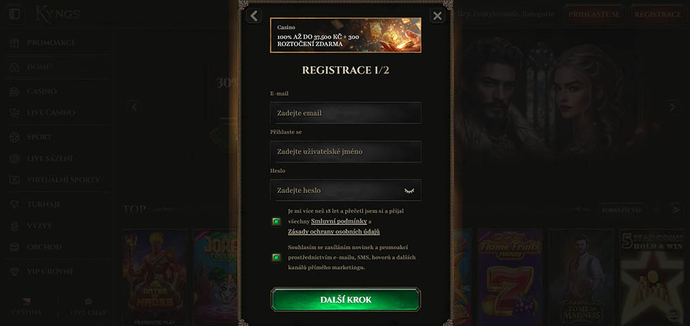This screenshot has width=690, height=326.
Task: Open the Turnaje trophy icon
Action: 14,204
